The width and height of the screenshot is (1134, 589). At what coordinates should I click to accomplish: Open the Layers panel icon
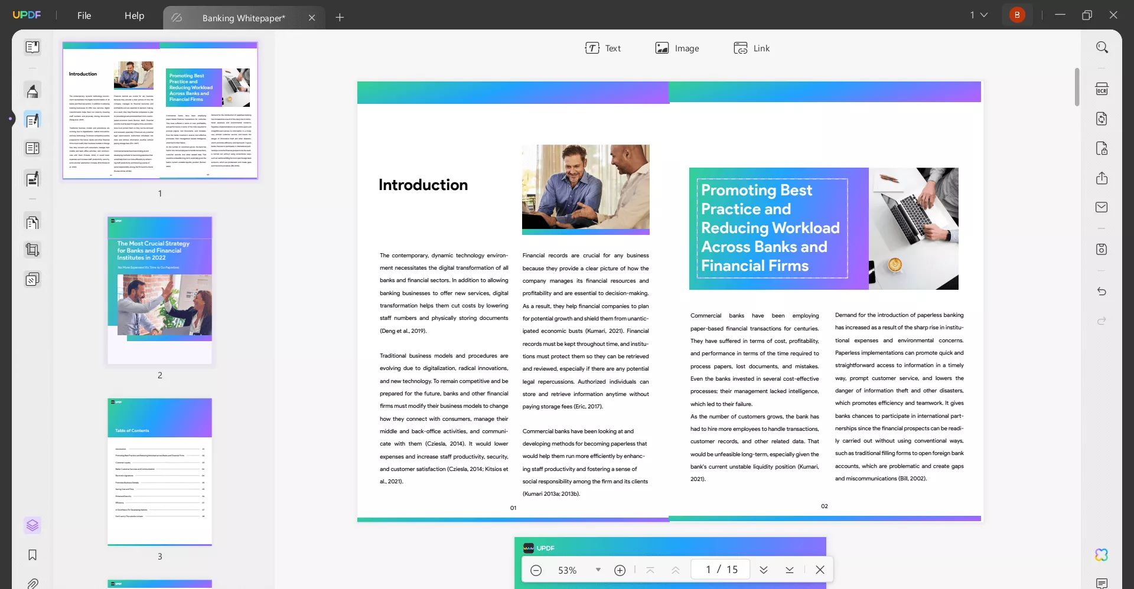click(x=32, y=525)
